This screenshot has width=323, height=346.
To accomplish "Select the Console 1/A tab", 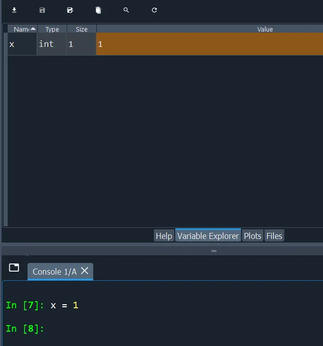I will pyautogui.click(x=54, y=272).
